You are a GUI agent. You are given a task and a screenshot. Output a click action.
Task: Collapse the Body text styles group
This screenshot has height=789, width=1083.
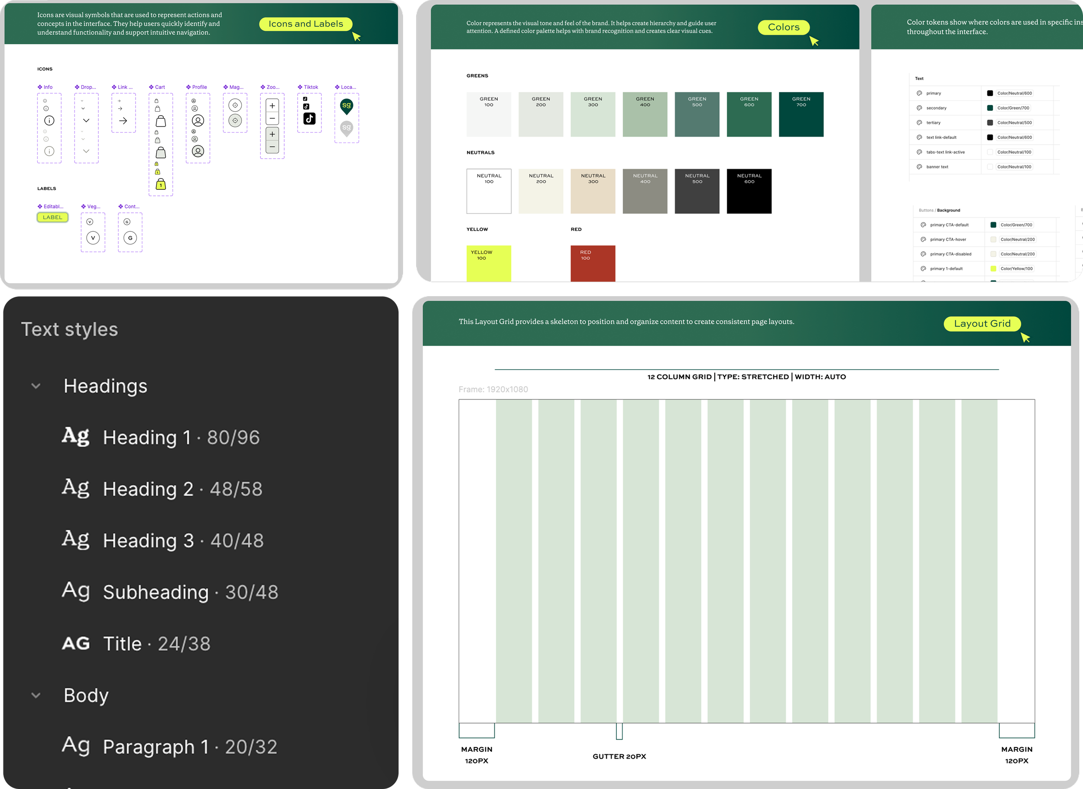36,695
